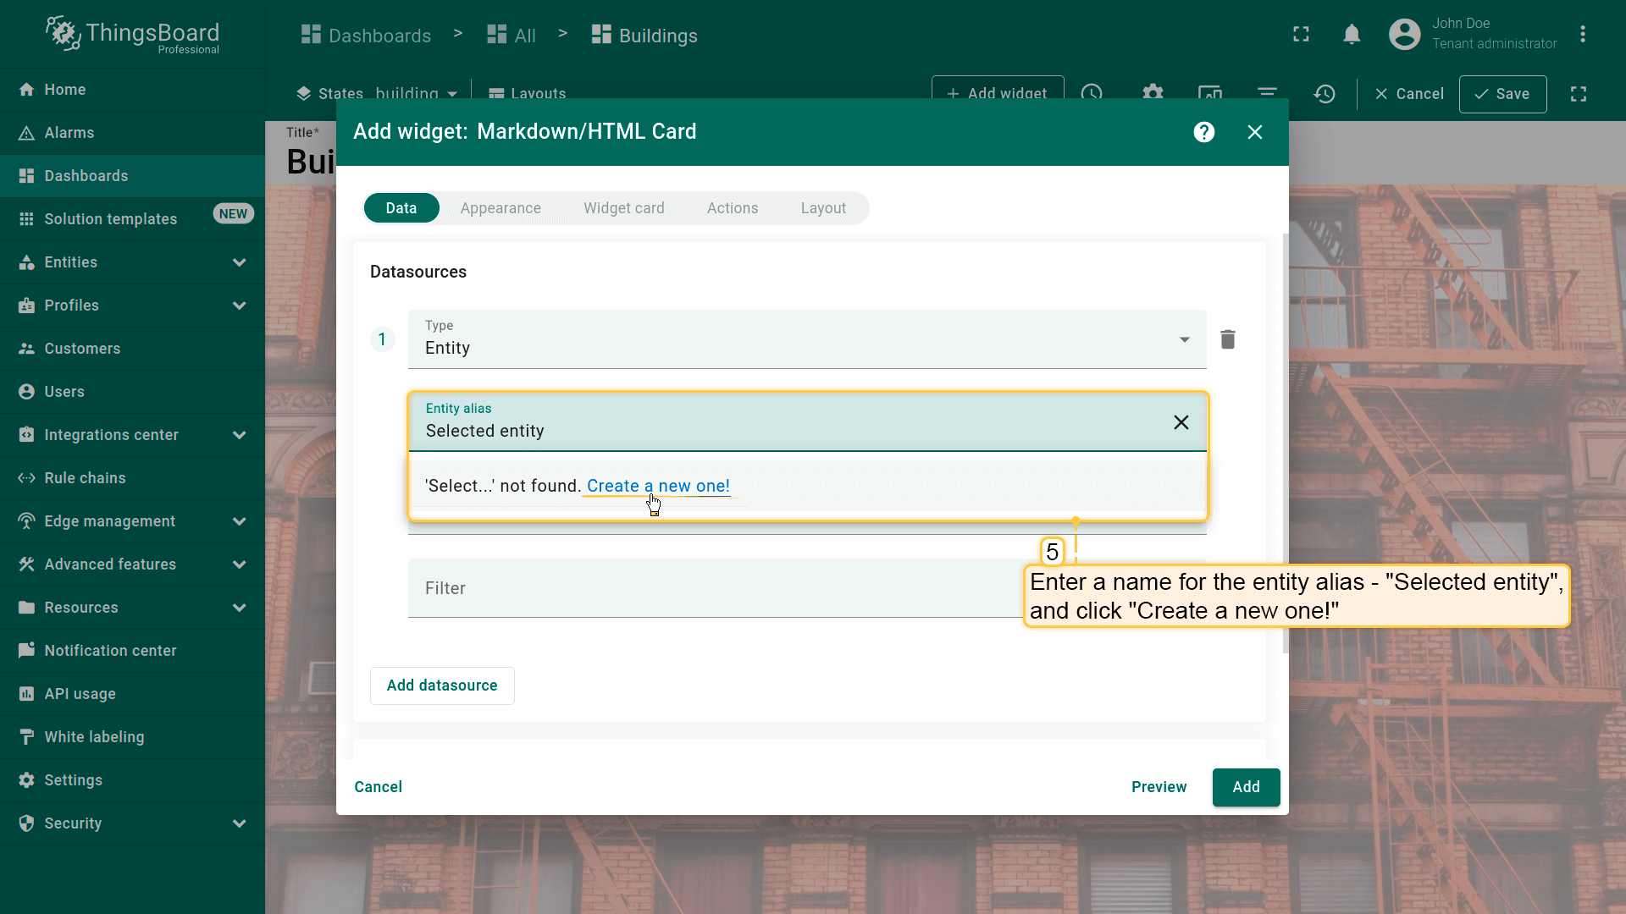Delete datasource with trash icon
Viewport: 1626px width, 914px height.
coord(1227,339)
